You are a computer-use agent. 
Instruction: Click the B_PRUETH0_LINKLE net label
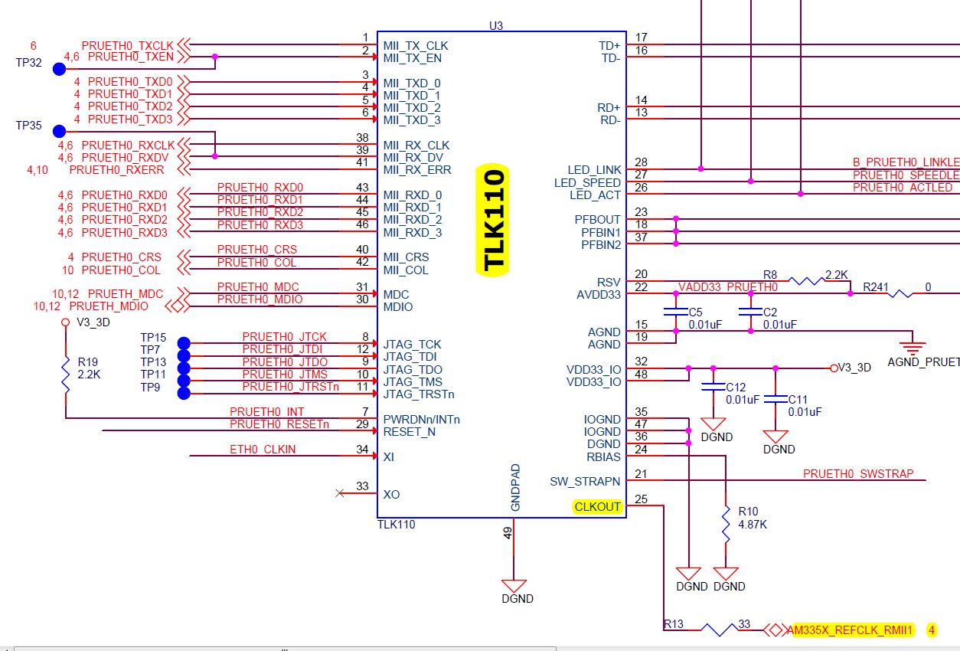point(906,162)
